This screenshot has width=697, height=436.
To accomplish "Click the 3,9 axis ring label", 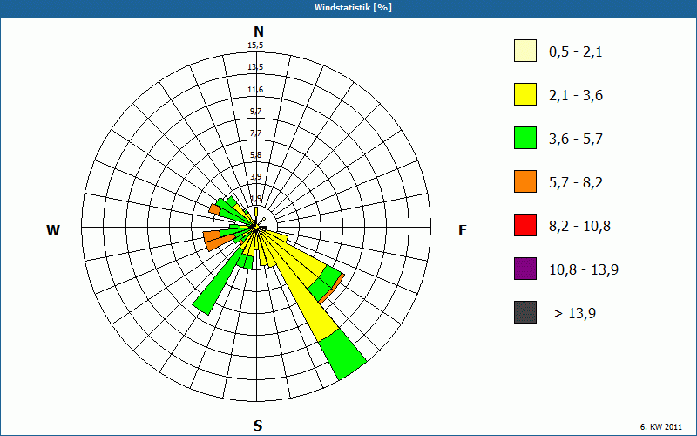I will point(255,177).
